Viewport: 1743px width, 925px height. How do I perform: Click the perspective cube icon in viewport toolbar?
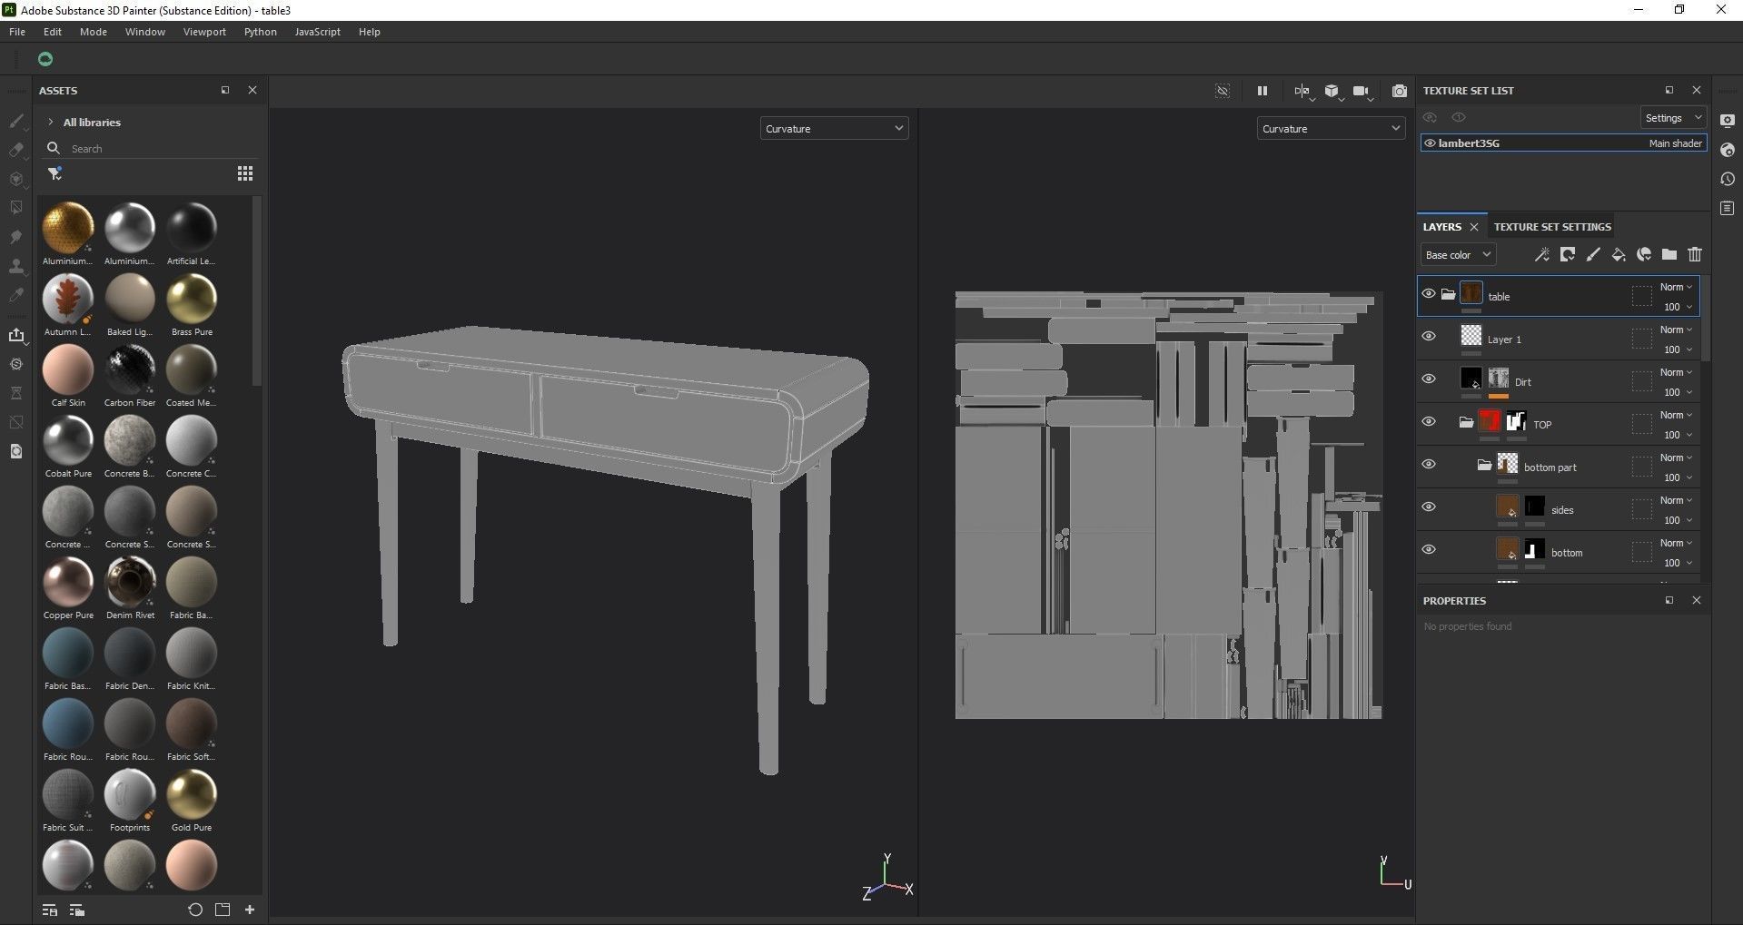[x=1332, y=91]
